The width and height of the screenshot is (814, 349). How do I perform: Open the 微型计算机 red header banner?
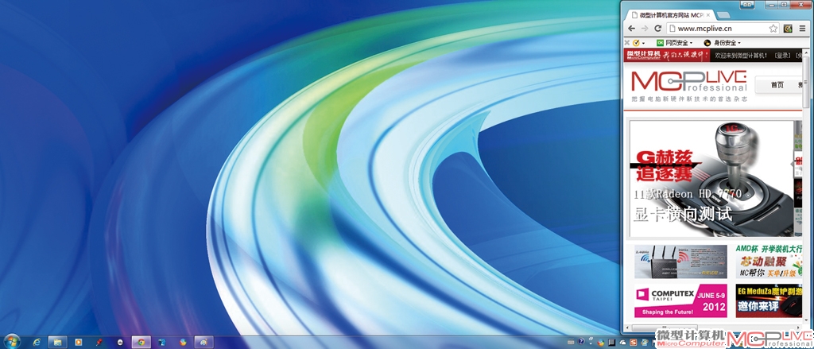(x=667, y=56)
